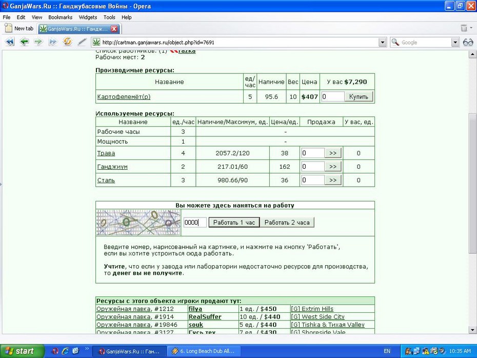This screenshot has height=358, width=477.
Task: Click the Rewind double-arrow icon
Action: (10, 42)
